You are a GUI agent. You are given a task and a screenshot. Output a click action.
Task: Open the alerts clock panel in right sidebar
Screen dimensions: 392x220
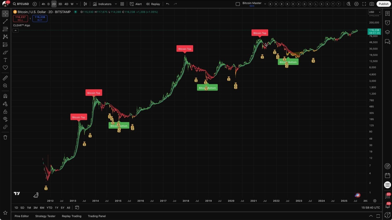click(x=388, y=23)
